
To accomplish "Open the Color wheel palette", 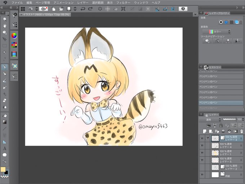I will tap(14, 36).
